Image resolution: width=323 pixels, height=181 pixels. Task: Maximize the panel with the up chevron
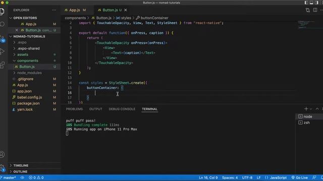(317, 109)
